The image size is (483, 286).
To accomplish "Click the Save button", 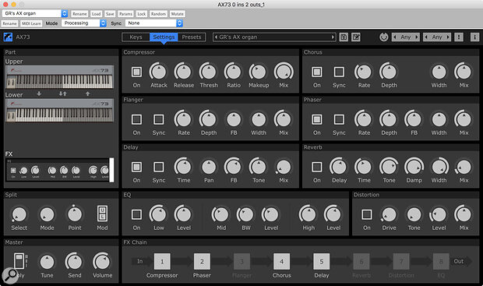I will tap(110, 14).
